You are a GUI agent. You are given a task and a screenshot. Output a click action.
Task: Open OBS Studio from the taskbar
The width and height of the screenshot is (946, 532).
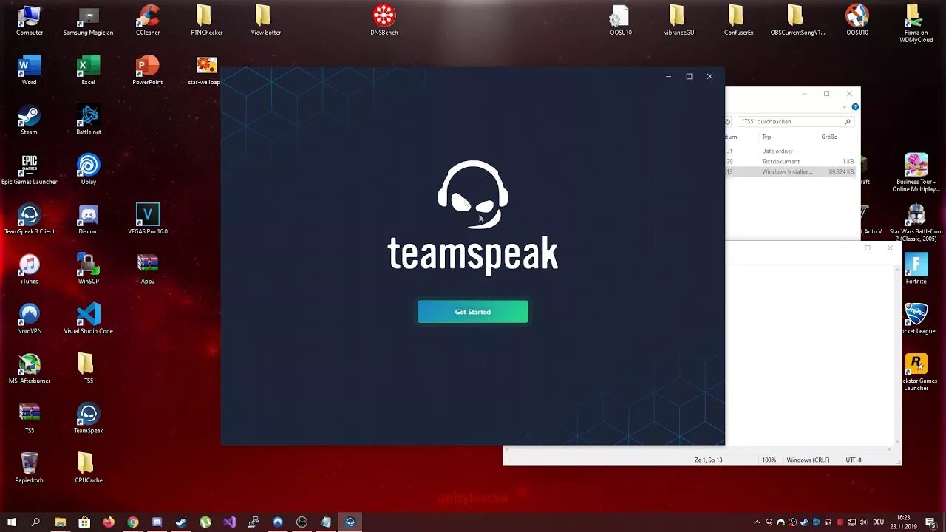(x=302, y=522)
